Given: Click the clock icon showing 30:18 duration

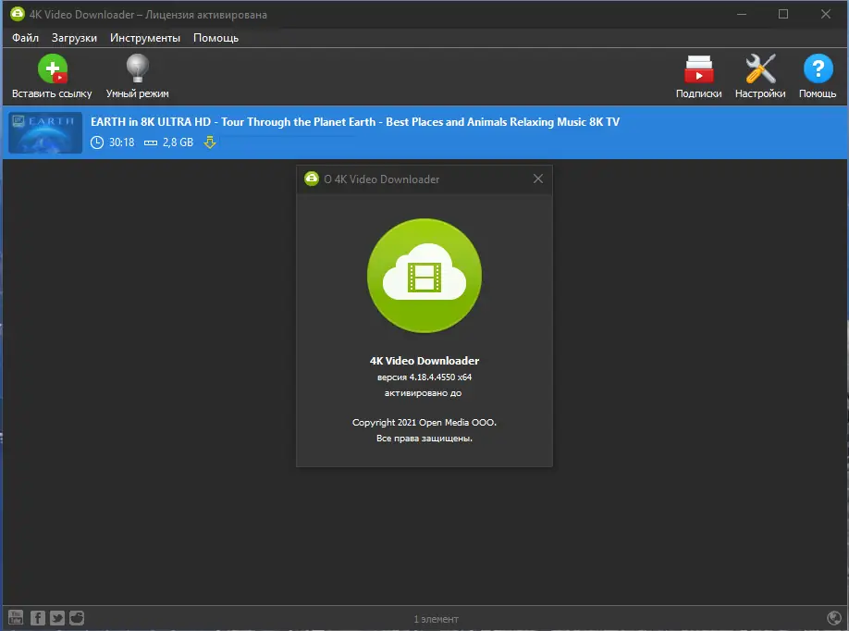Looking at the screenshot, I should (96, 142).
